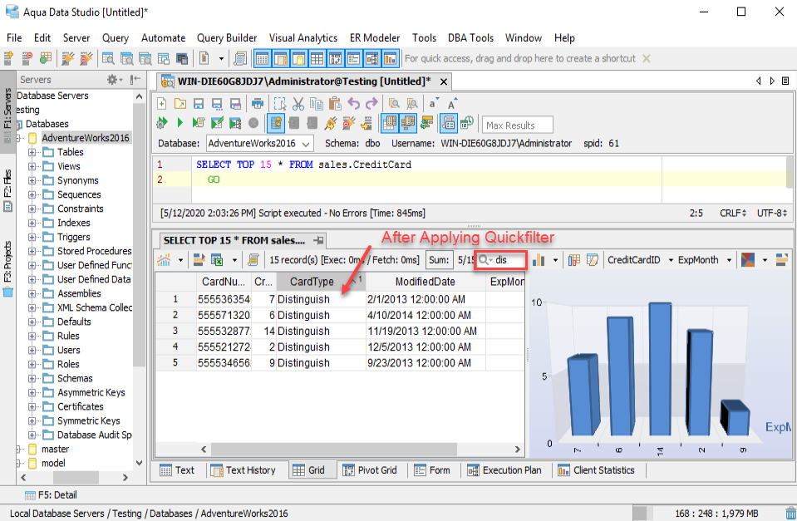The width and height of the screenshot is (797, 521).
Task: Click the Cut scissors icon
Action: coord(298,104)
